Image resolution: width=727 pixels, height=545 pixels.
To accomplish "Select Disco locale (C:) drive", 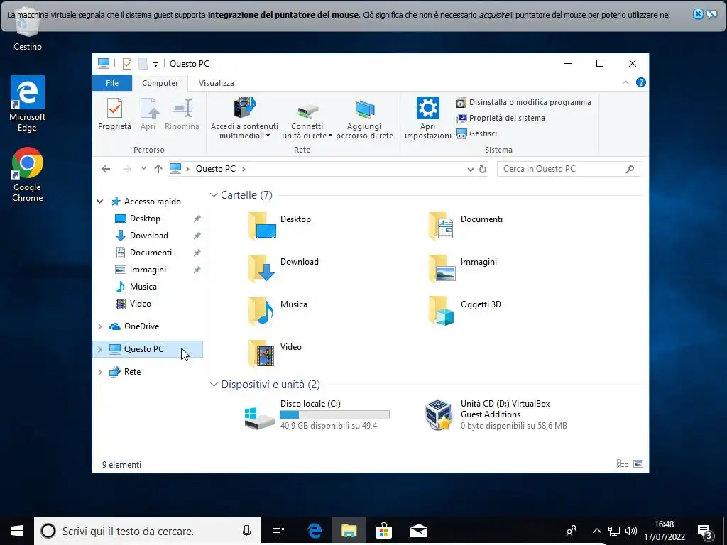I will (317, 414).
